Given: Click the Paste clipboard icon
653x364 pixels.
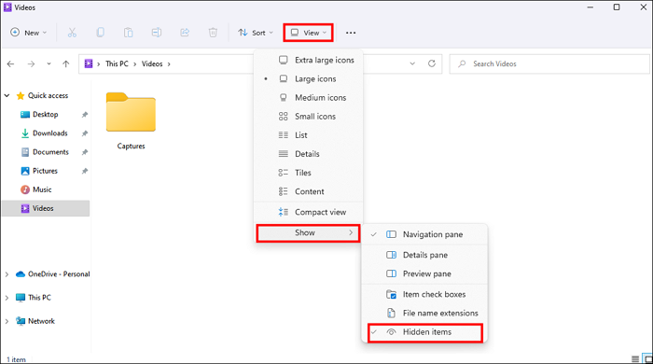Looking at the screenshot, I should 129,33.
